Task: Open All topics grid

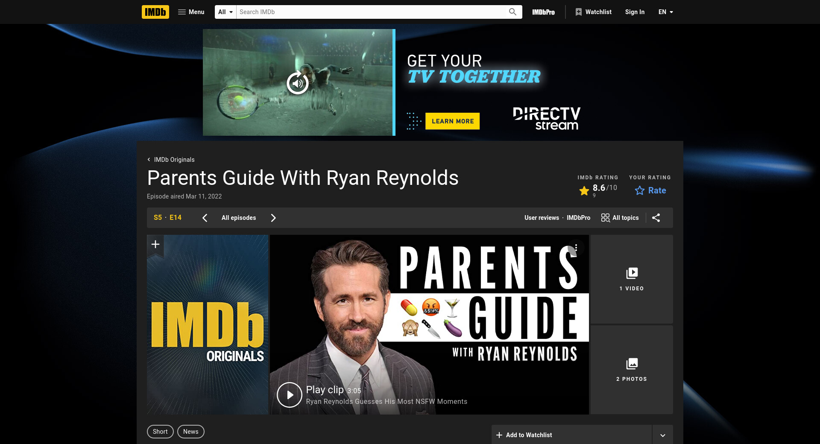Action: tap(620, 218)
